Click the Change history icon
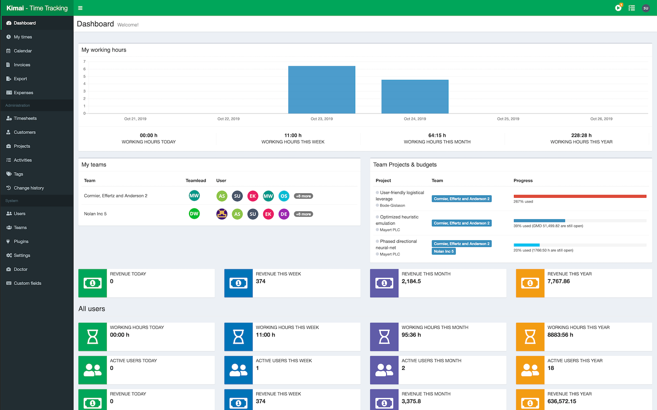 [x=9, y=188]
